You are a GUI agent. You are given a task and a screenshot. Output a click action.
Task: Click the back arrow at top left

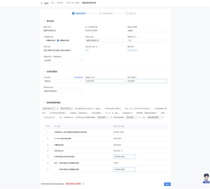pyautogui.click(x=42, y=3)
